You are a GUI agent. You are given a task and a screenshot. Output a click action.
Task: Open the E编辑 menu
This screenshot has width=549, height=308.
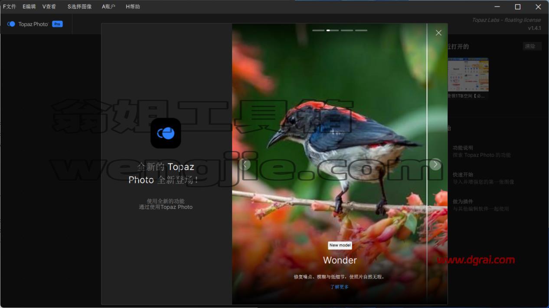tap(29, 6)
